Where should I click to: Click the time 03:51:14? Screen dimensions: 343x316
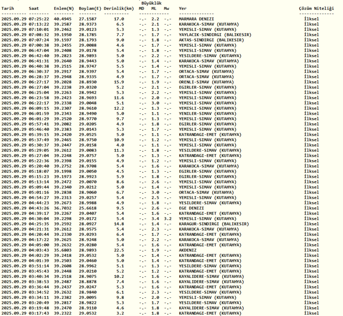pyautogui.click(x=39, y=266)
